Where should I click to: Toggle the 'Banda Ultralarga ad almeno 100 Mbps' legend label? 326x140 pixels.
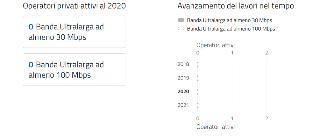pyautogui.click(x=231, y=29)
